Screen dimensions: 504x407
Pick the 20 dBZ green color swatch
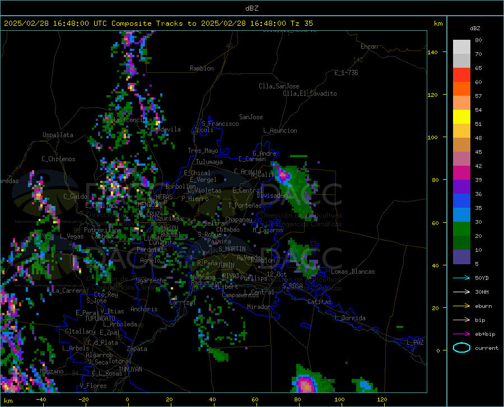click(461, 229)
